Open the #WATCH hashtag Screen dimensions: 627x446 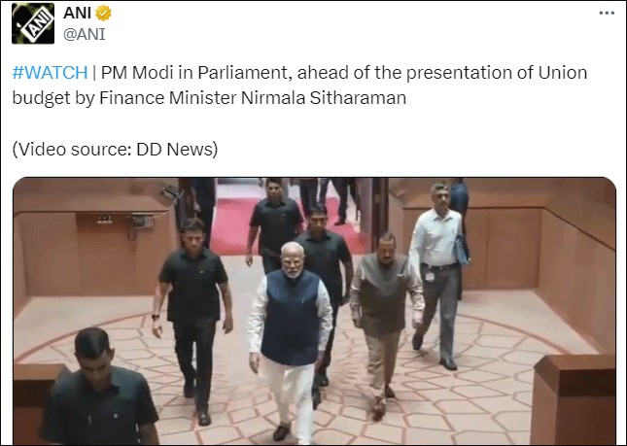(x=50, y=73)
